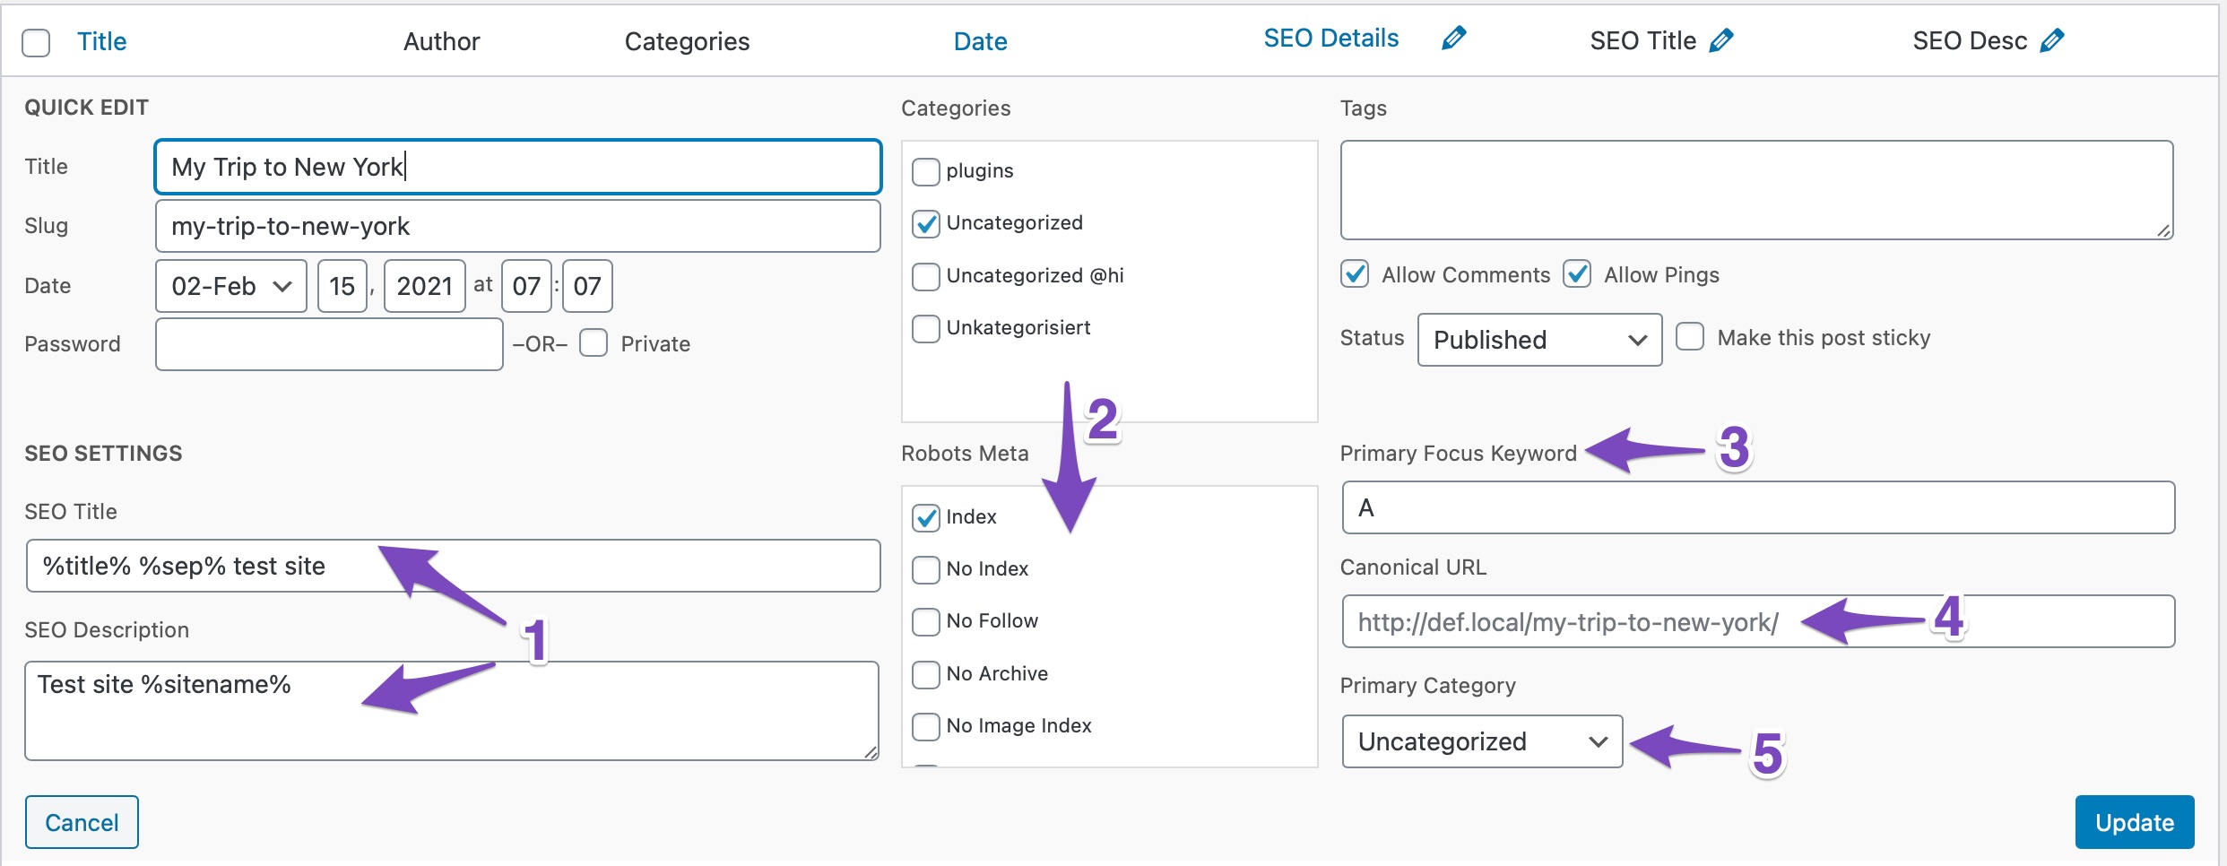Focus the Canonical URL input field
This screenshot has height=866, width=2227.
[x=1757, y=622]
